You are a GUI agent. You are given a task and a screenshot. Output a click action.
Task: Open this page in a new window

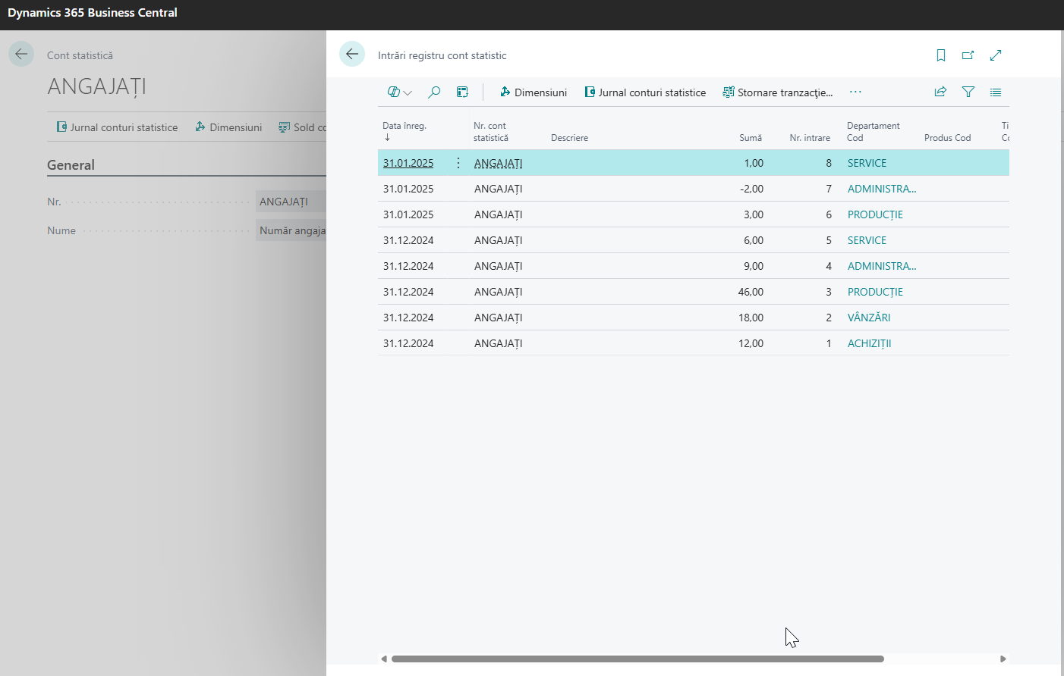tap(968, 55)
